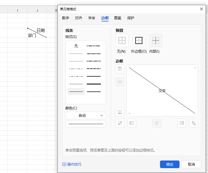Close the 单元格格式 dialog
208x173 pixels.
coord(201,9)
